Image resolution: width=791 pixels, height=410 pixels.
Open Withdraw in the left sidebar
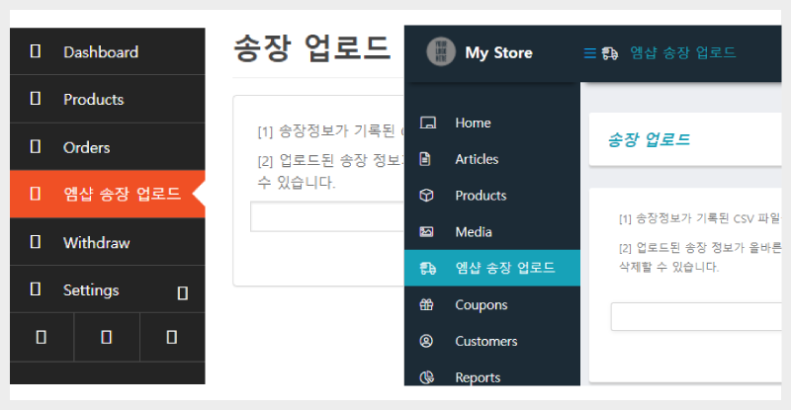(x=107, y=242)
